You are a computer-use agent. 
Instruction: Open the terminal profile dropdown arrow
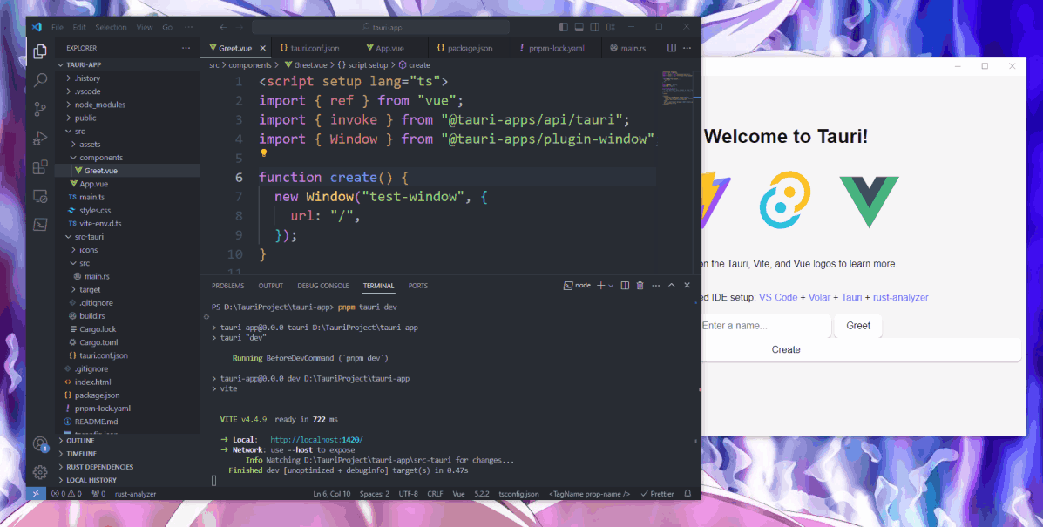609,285
